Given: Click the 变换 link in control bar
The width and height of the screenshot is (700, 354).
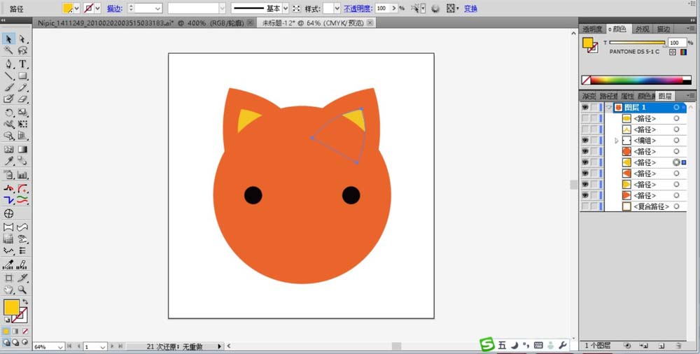Looking at the screenshot, I should coord(470,8).
